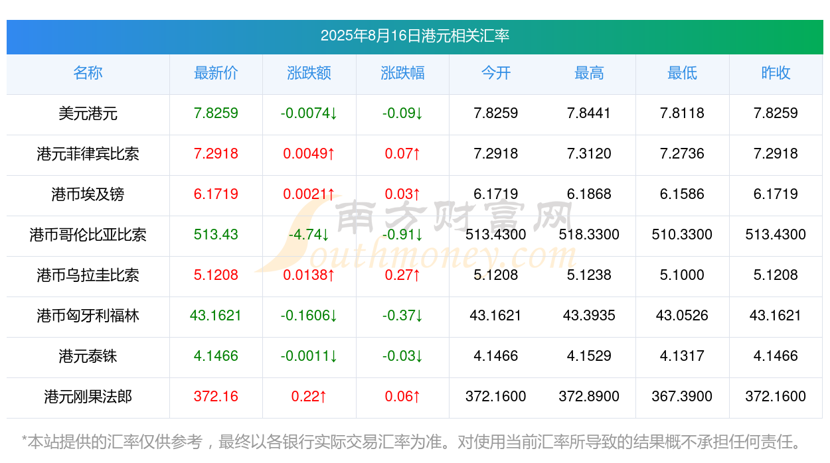The image size is (830, 463).
Task: Click the low value 7.2736
Action: point(682,154)
